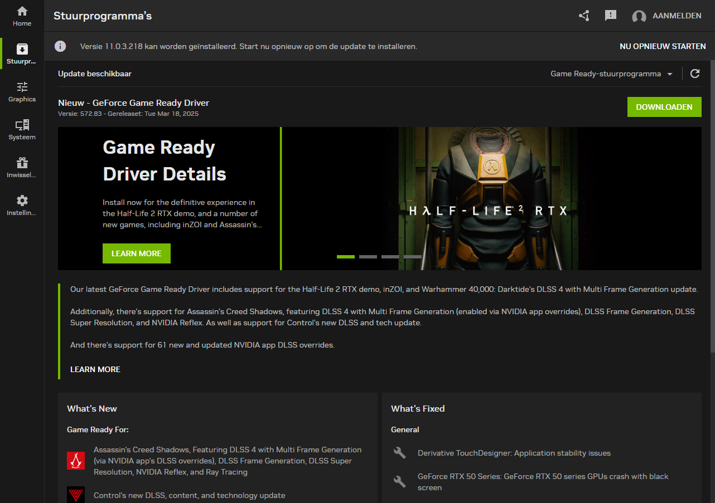Select the Graphics sidebar icon
The width and height of the screenshot is (715, 503).
(22, 91)
